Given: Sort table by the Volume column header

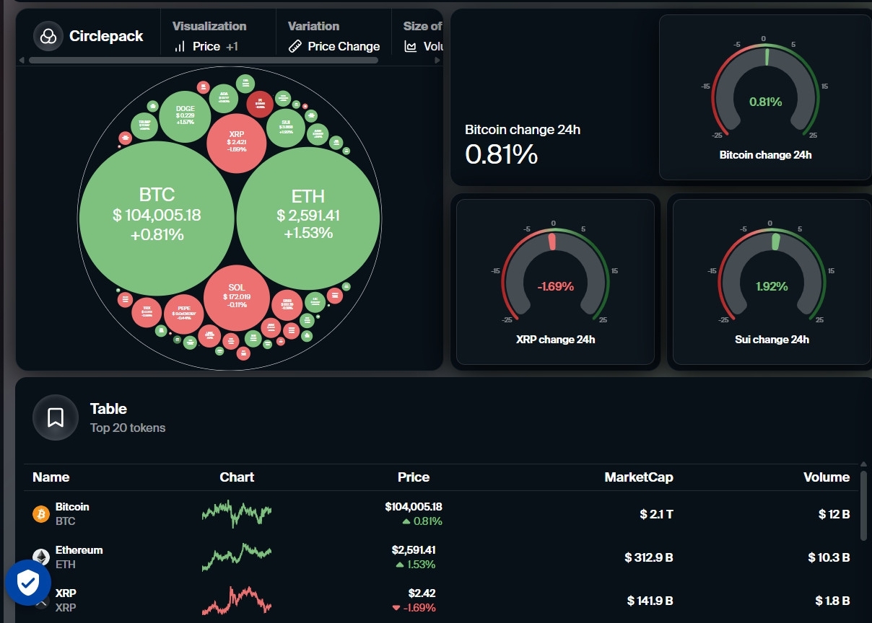Looking at the screenshot, I should (827, 477).
